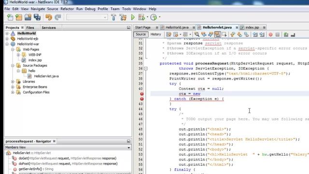Click the Build Project hammer icon
This screenshot has width=309, height=174.
click(113, 17)
